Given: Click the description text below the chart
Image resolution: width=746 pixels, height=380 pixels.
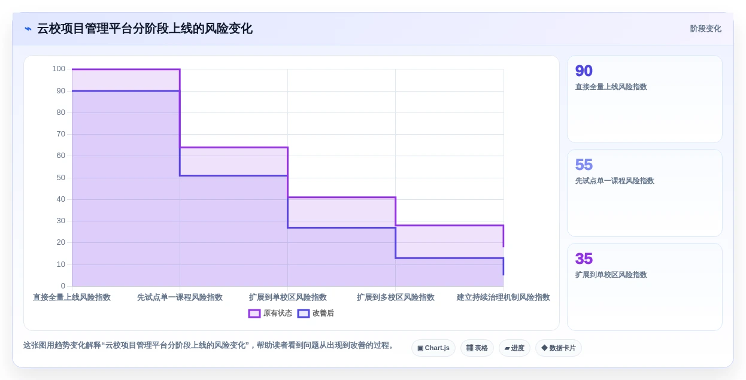Looking at the screenshot, I should point(209,345).
